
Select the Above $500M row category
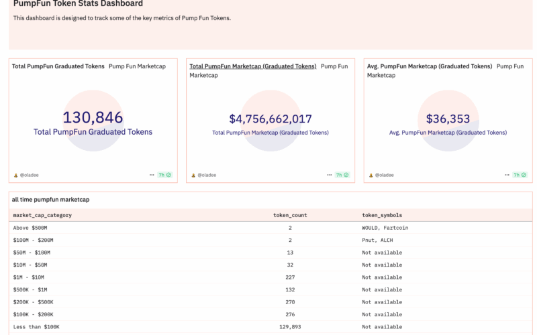pos(30,228)
